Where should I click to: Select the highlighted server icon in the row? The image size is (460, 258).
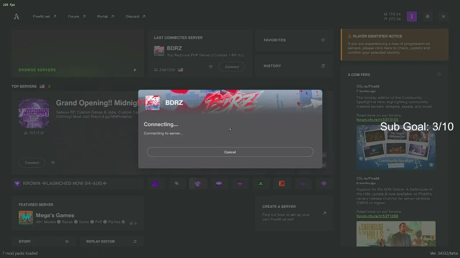(198, 183)
